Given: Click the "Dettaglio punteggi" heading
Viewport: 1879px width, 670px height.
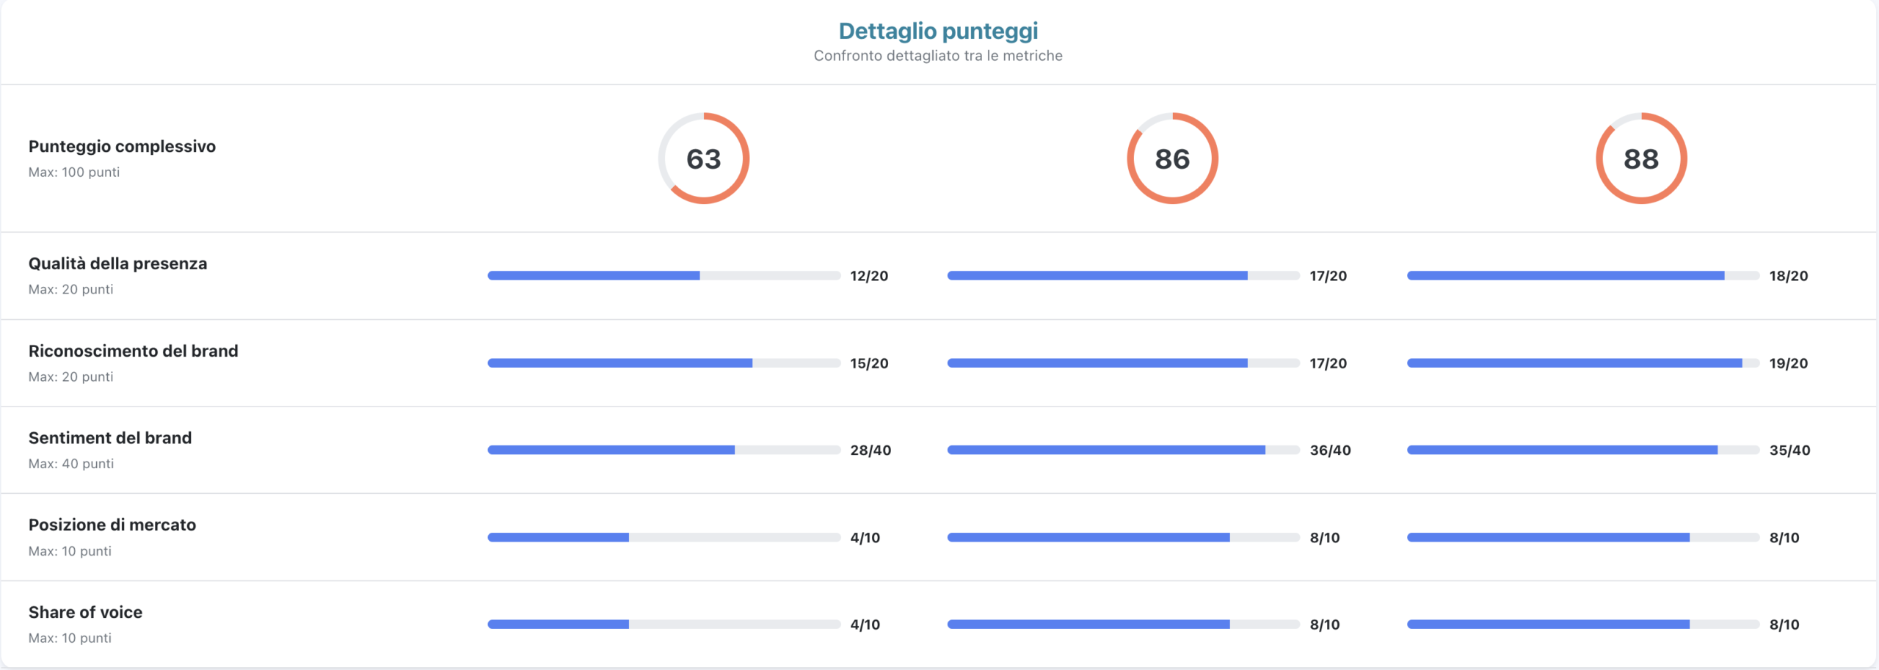Looking at the screenshot, I should (938, 31).
